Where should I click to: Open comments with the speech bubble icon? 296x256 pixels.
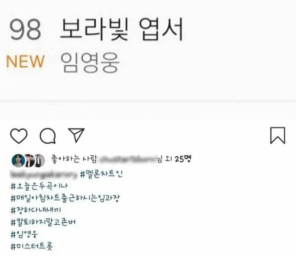[48, 136]
